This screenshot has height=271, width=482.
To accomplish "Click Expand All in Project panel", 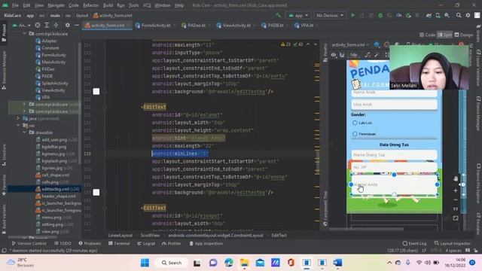I will 47,25.
